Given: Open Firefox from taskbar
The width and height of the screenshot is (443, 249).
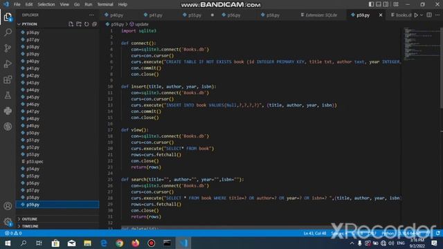Looking at the screenshot, I should (136, 243).
